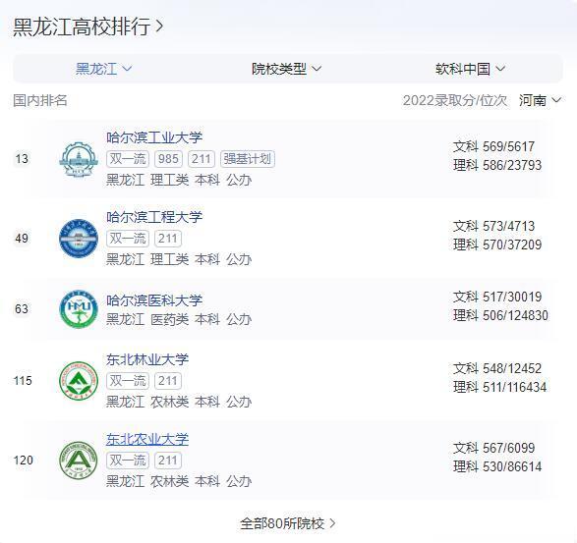Click 黑龙江 农林类 本科 公办 under 东北农业大学

coord(179,481)
